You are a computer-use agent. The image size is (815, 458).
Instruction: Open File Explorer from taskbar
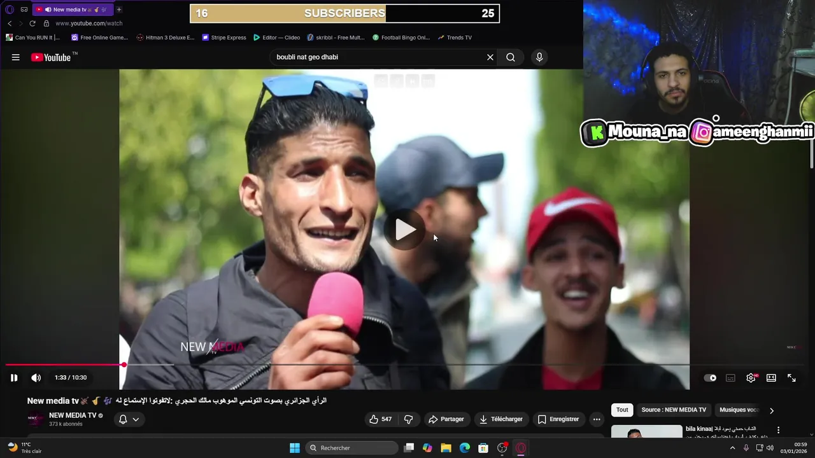[446, 448]
